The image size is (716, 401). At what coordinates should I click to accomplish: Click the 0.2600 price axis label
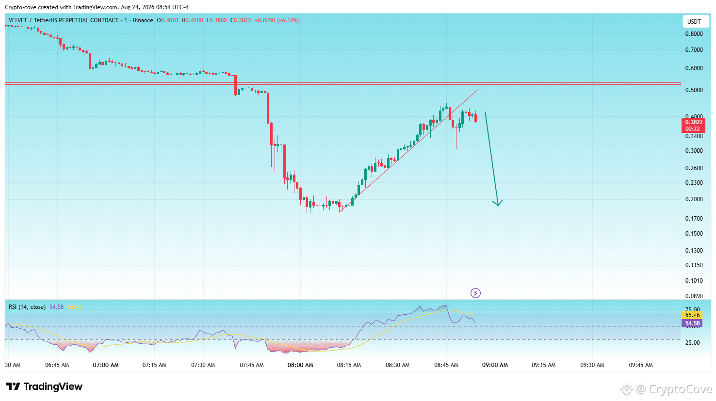(694, 168)
